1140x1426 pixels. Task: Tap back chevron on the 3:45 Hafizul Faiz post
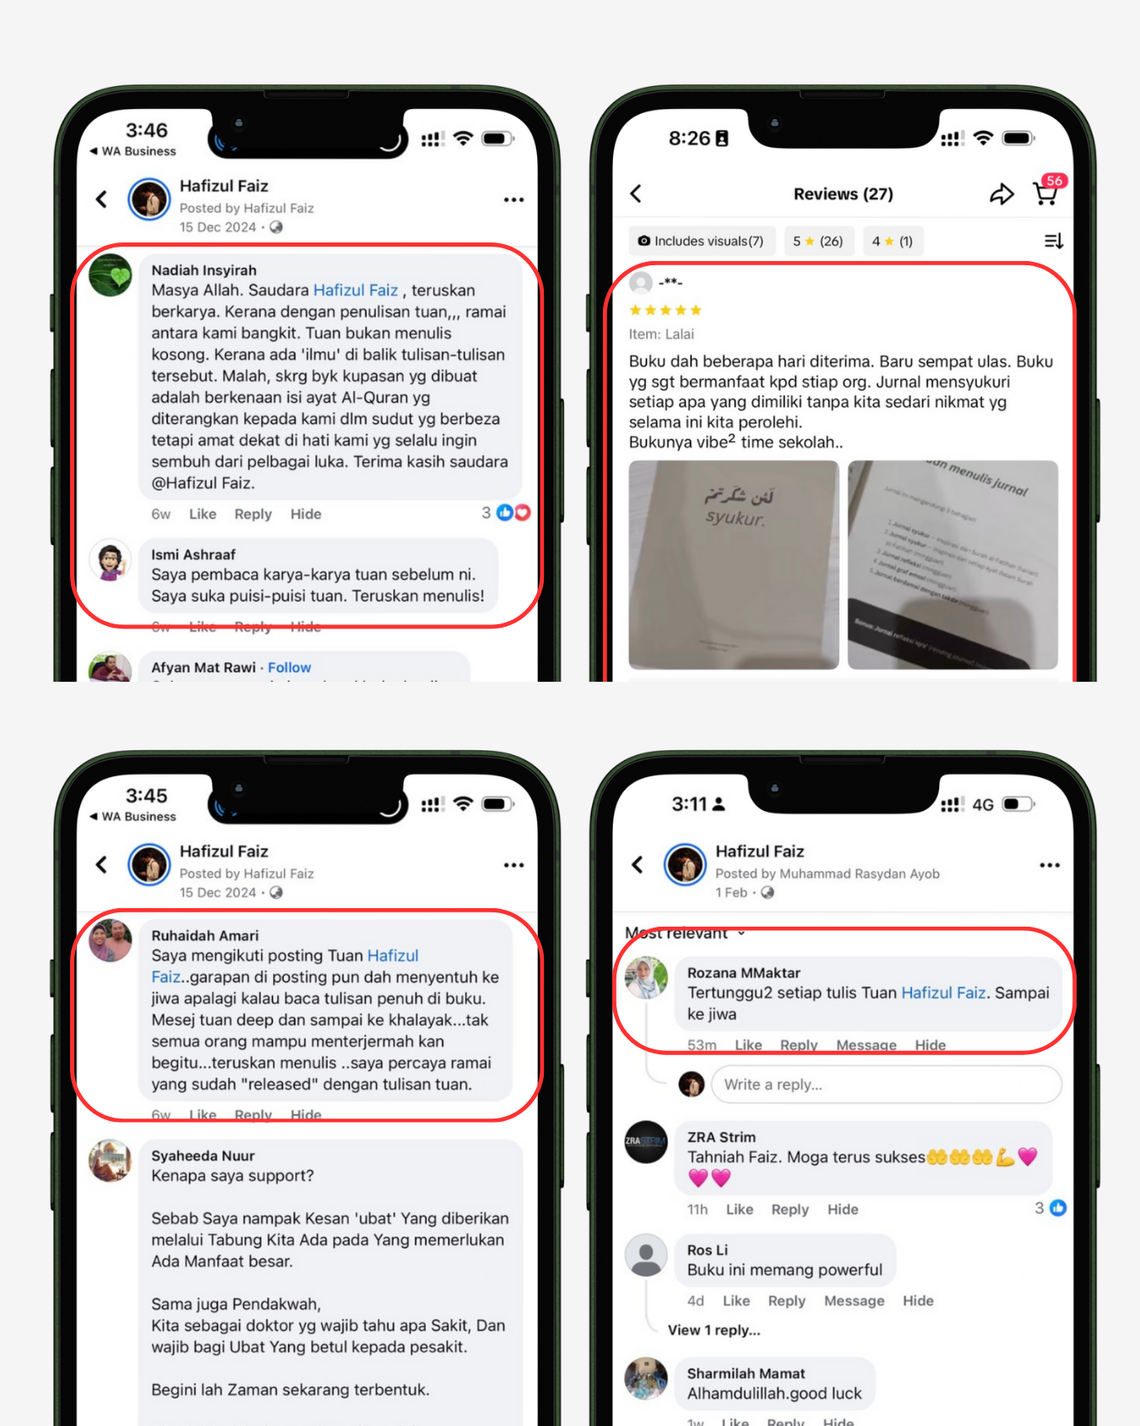(x=101, y=864)
